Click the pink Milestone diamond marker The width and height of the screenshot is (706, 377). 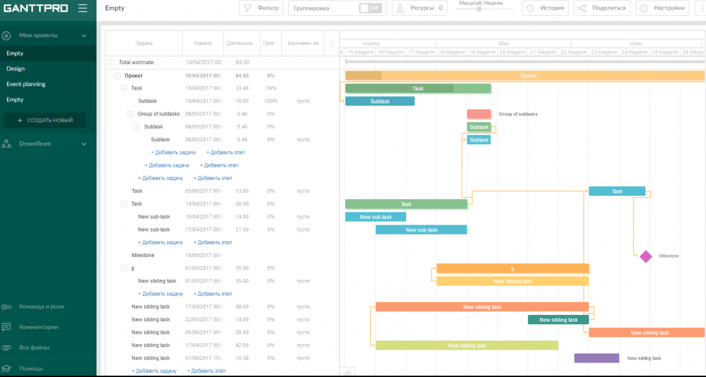click(x=645, y=256)
